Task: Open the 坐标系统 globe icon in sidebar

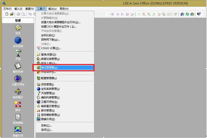Action: coord(18,40)
